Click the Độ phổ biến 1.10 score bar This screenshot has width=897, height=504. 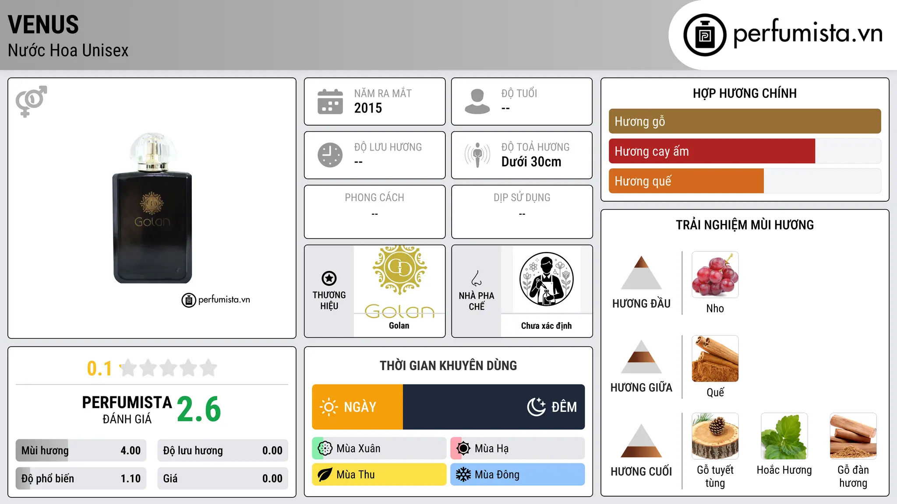(x=81, y=479)
